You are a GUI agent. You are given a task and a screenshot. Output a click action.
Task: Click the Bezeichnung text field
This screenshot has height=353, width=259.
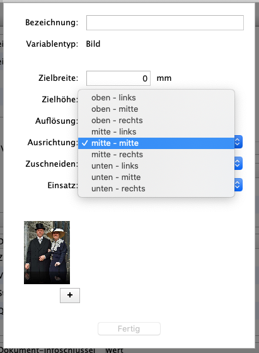pos(165,23)
